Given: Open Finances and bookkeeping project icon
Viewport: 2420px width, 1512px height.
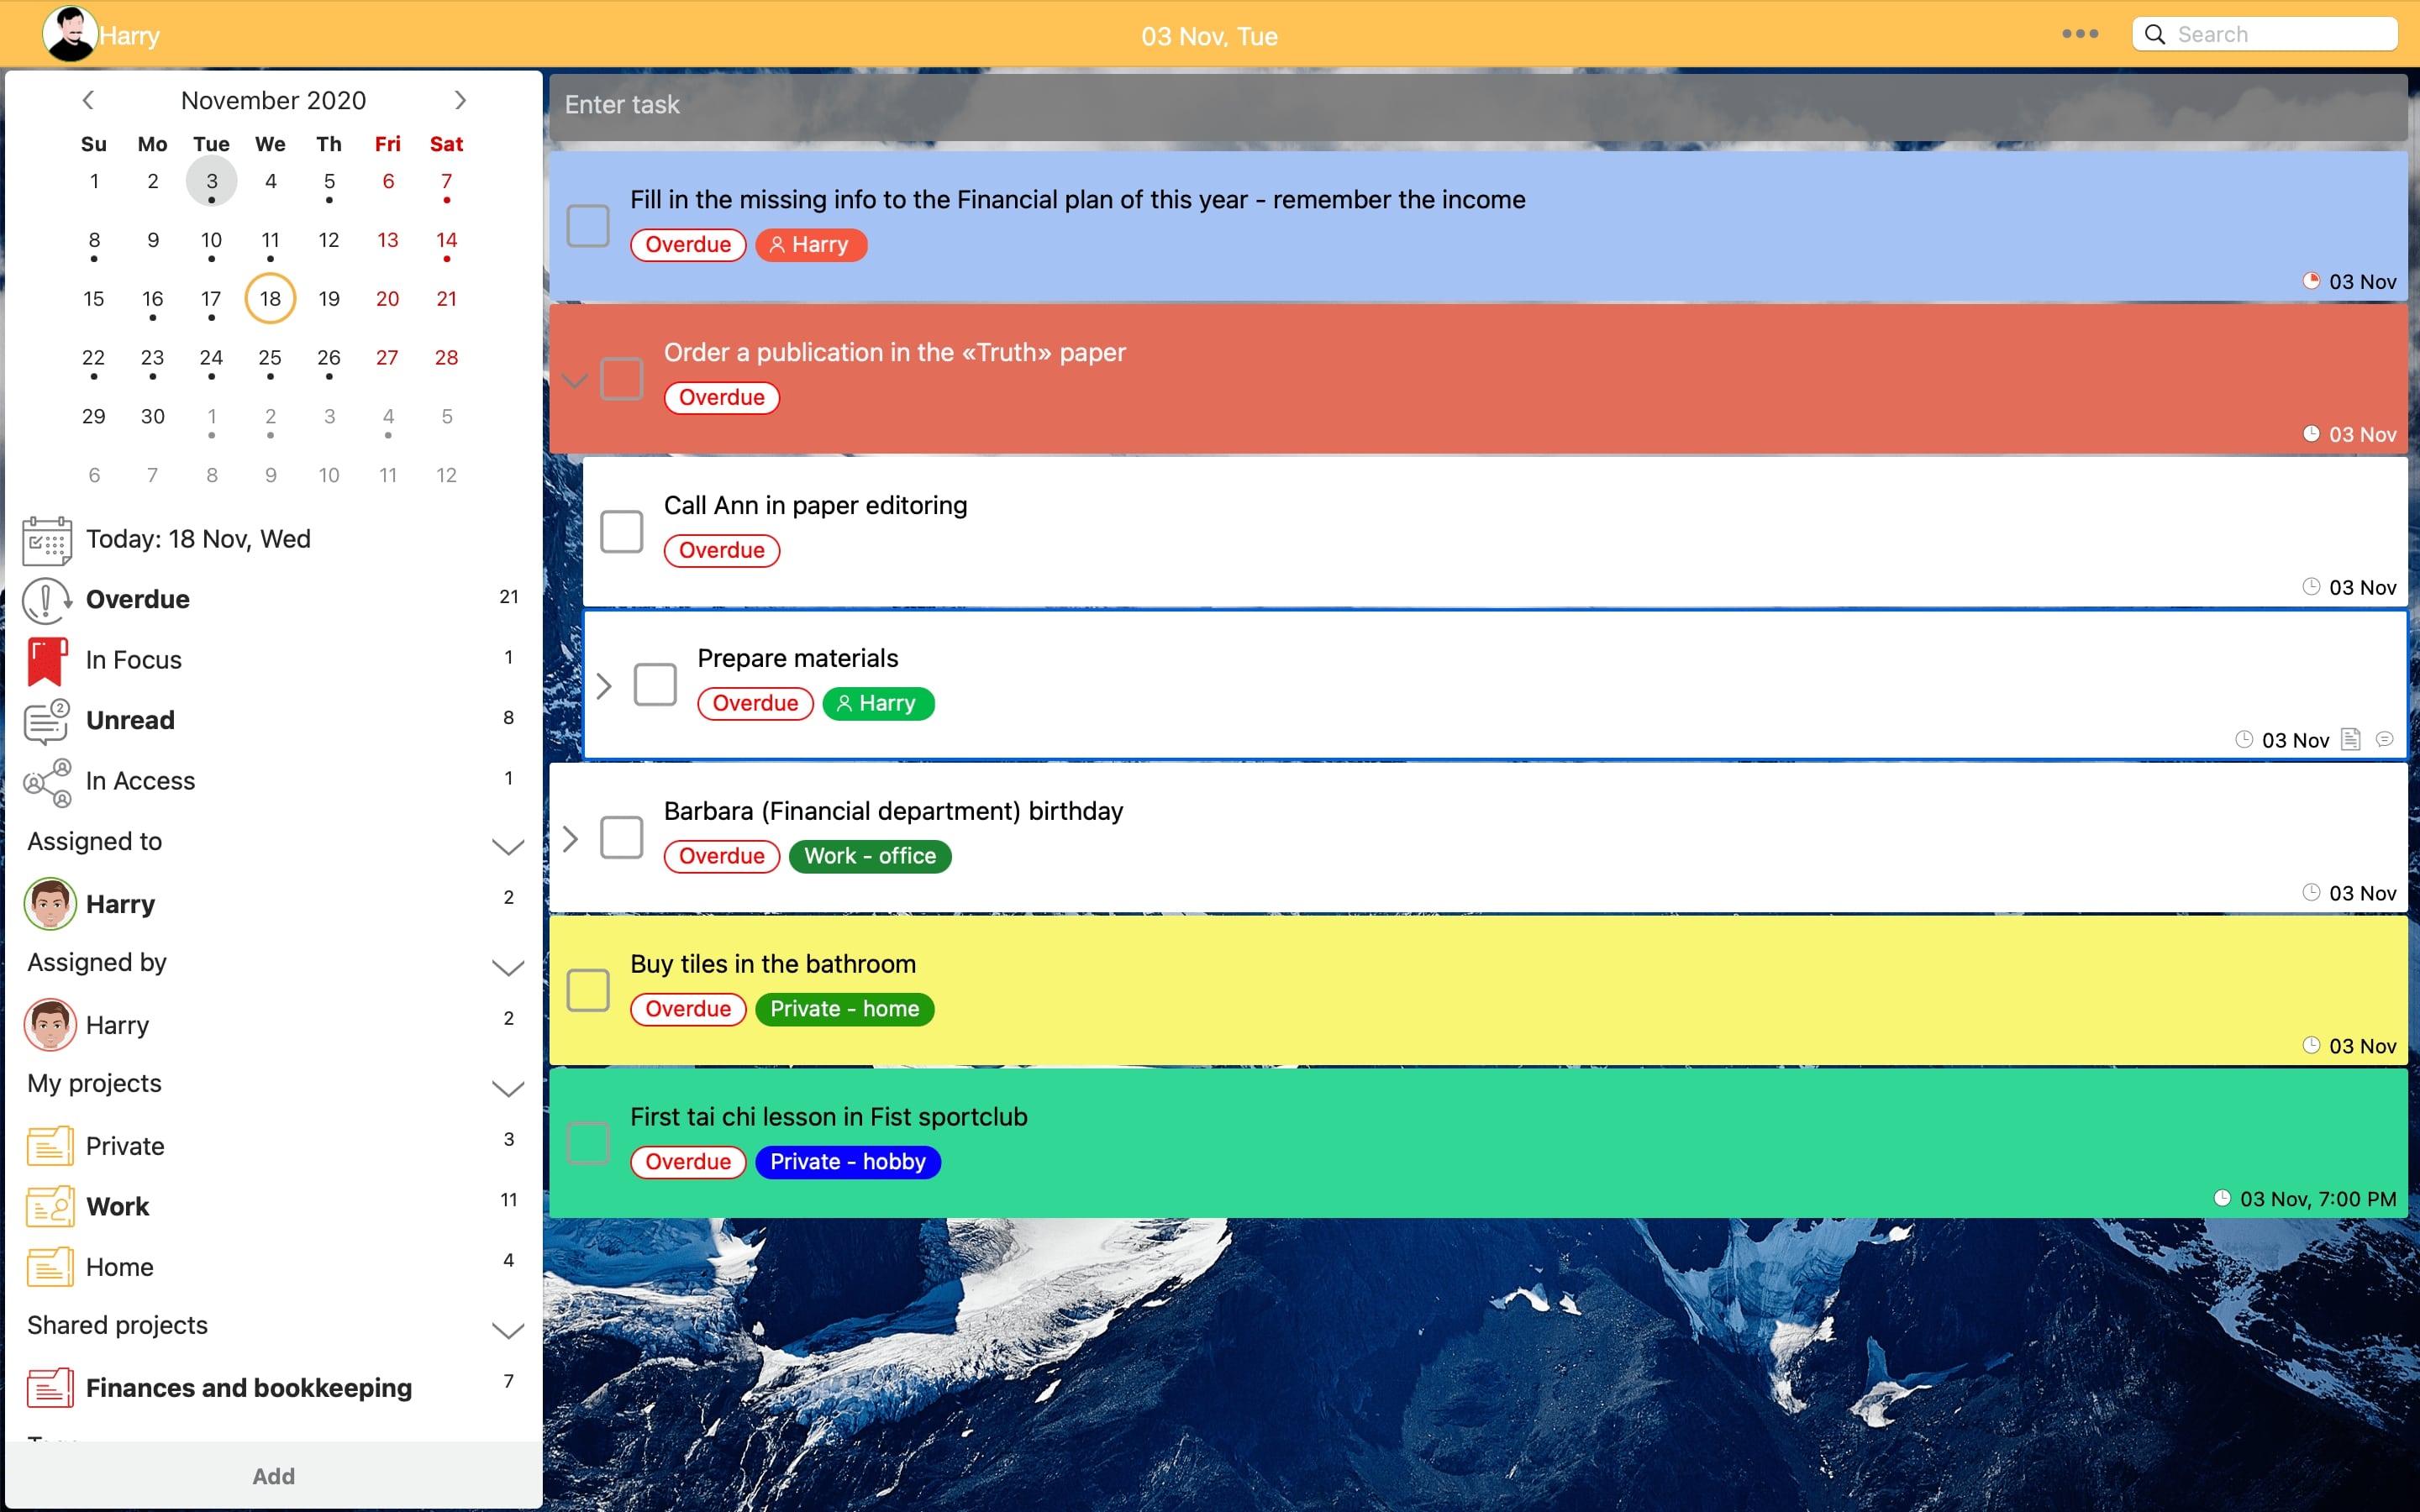Looking at the screenshot, I should coord(50,1388).
